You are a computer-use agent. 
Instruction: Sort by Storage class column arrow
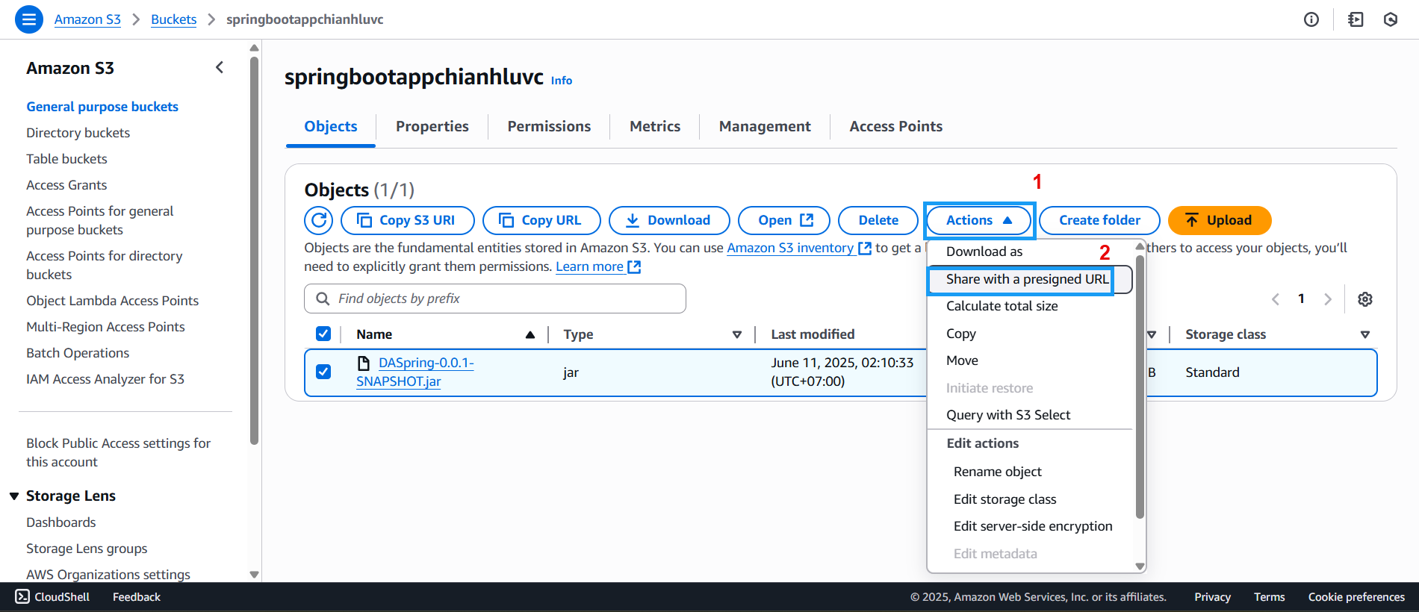1365,334
